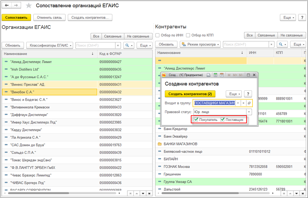Jump to last row in ЕГАИС list
This screenshot has height=198, width=308.
point(149,194)
